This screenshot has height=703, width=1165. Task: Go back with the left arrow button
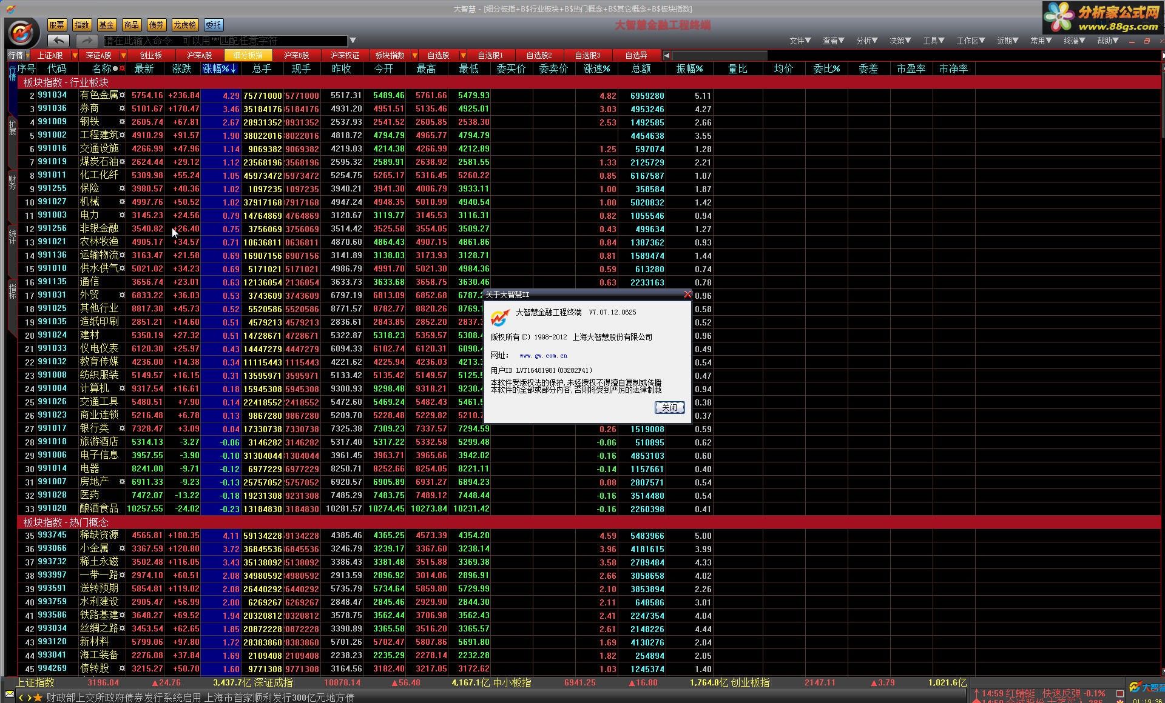[x=58, y=41]
